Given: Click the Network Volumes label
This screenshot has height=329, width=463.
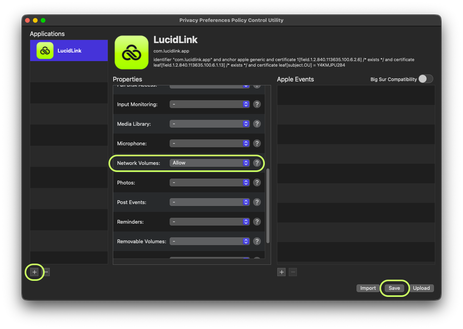Looking at the screenshot, I should point(139,163).
